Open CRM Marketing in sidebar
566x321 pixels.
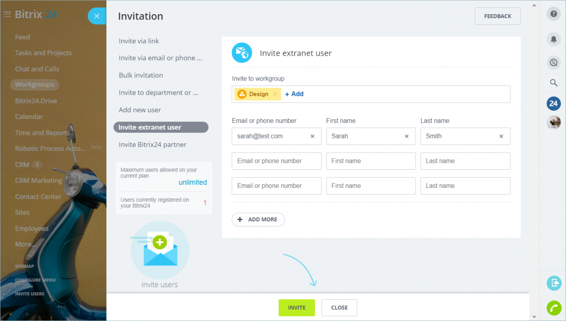39,180
